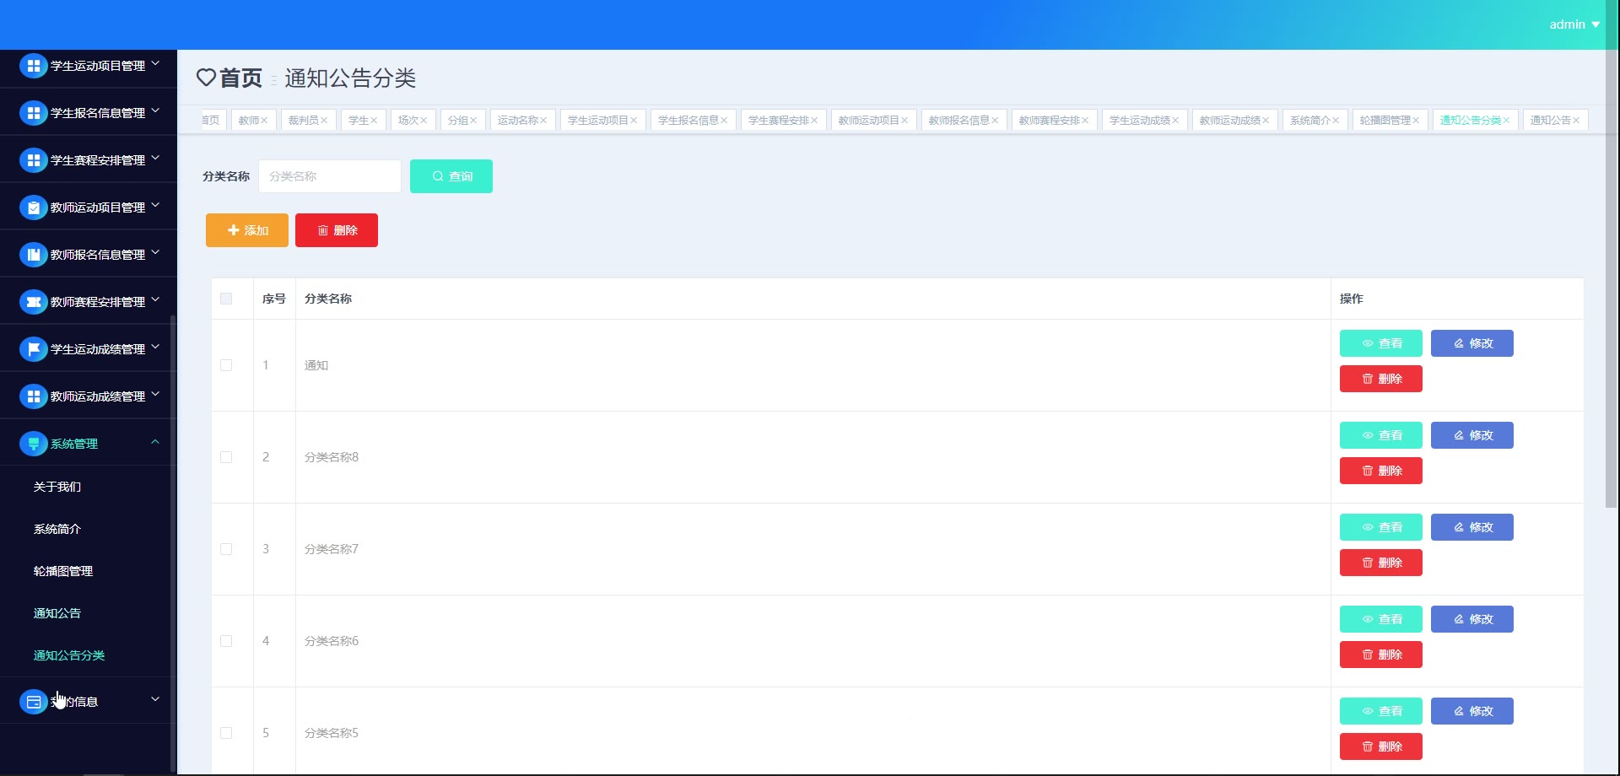The height and width of the screenshot is (776, 1620).
Task: Click 修改 for 分类名称7
Action: pyautogui.click(x=1472, y=527)
